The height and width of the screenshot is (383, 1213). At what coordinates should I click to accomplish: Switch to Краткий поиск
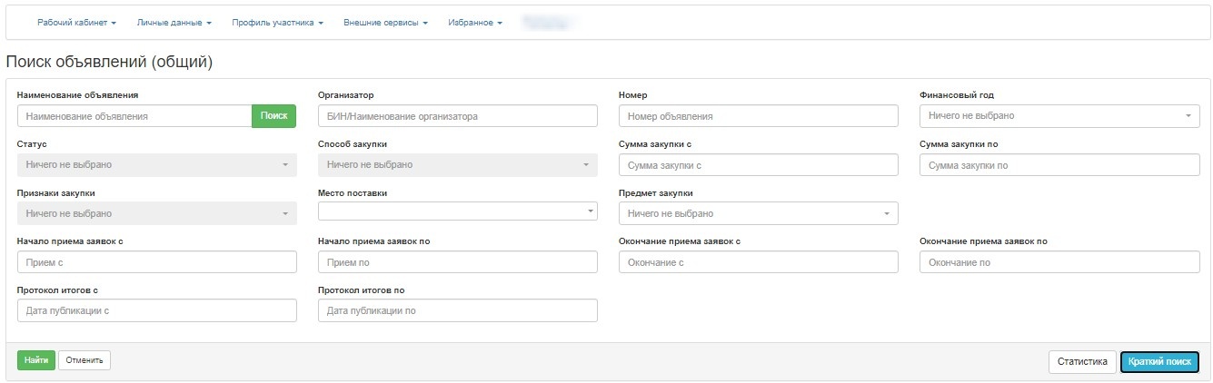point(1159,362)
